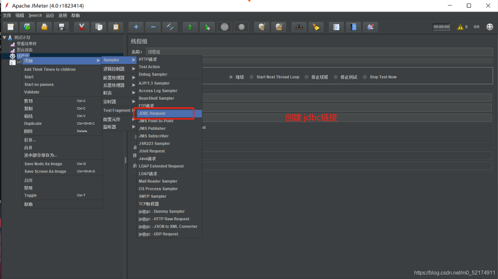Click the Plugins Manager icon

pos(370,27)
